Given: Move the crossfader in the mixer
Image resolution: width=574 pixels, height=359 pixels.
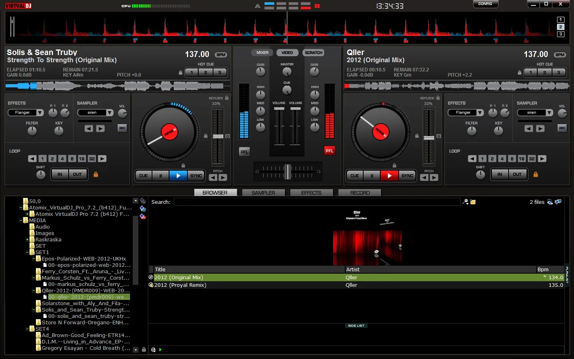Looking at the screenshot, I should pos(288,172).
